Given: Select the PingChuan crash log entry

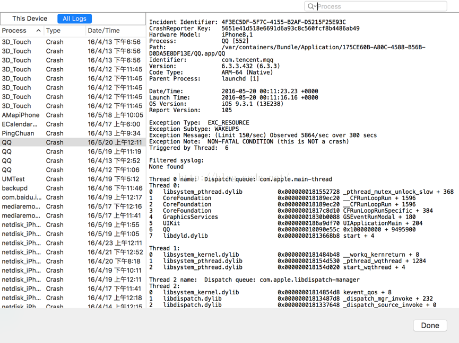Looking at the screenshot, I should (x=73, y=133).
